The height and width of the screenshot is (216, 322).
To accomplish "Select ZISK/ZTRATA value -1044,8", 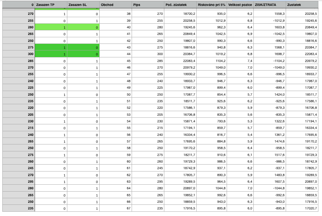I will [x=270, y=188].
